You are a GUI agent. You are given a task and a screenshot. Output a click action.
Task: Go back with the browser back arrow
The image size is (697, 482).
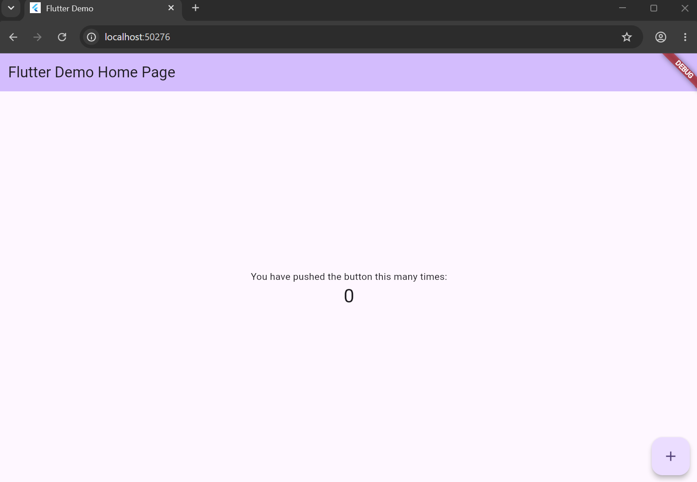(13, 37)
